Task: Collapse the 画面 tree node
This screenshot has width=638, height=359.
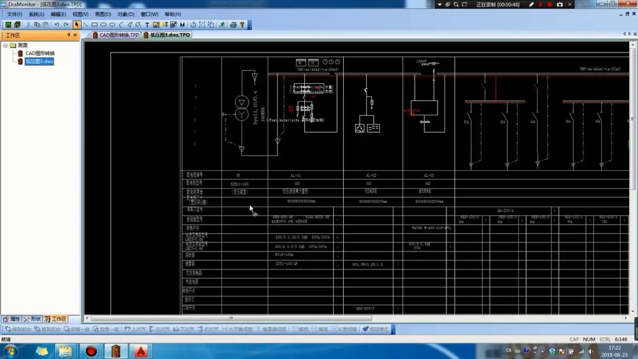Action: pyautogui.click(x=6, y=45)
